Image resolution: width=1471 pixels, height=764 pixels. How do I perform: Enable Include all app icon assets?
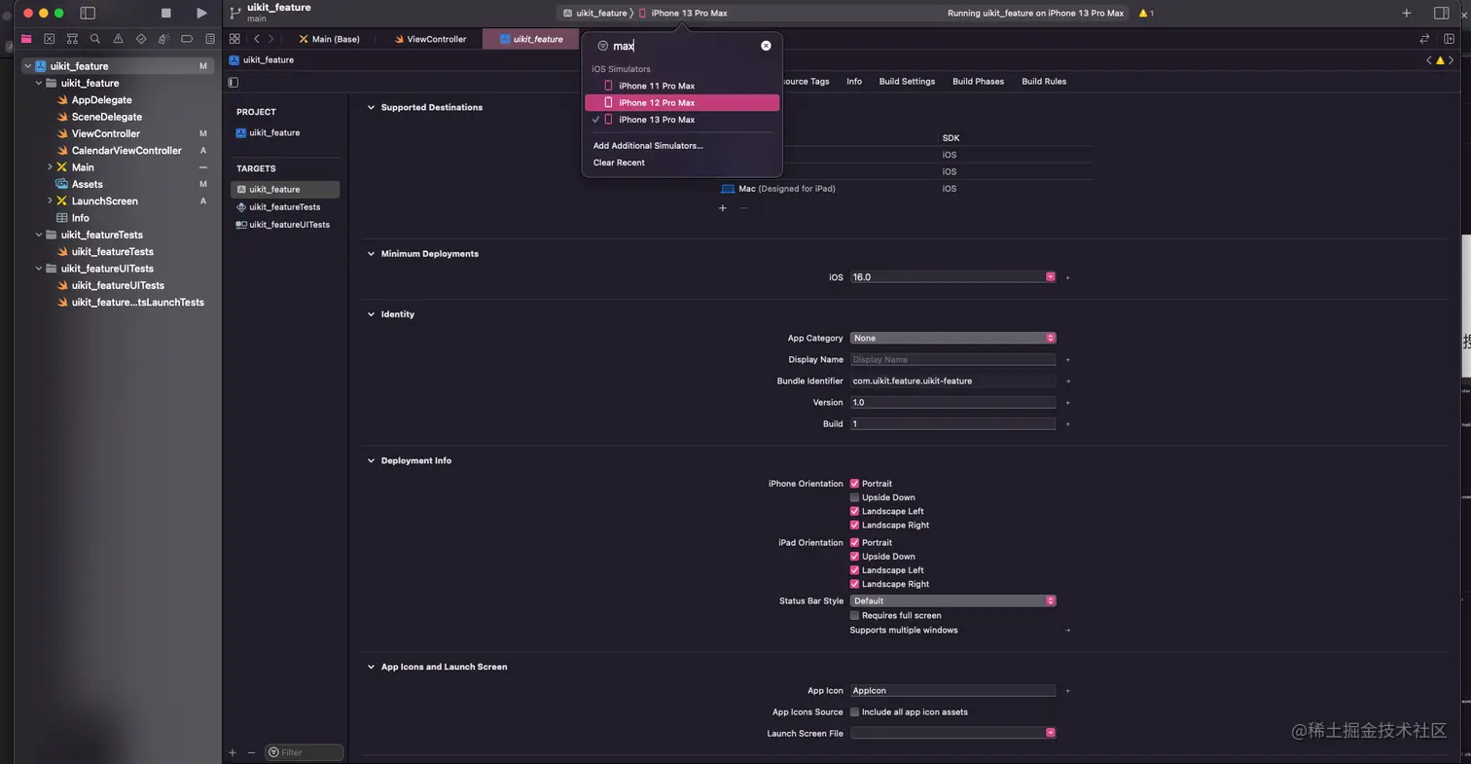854,712
